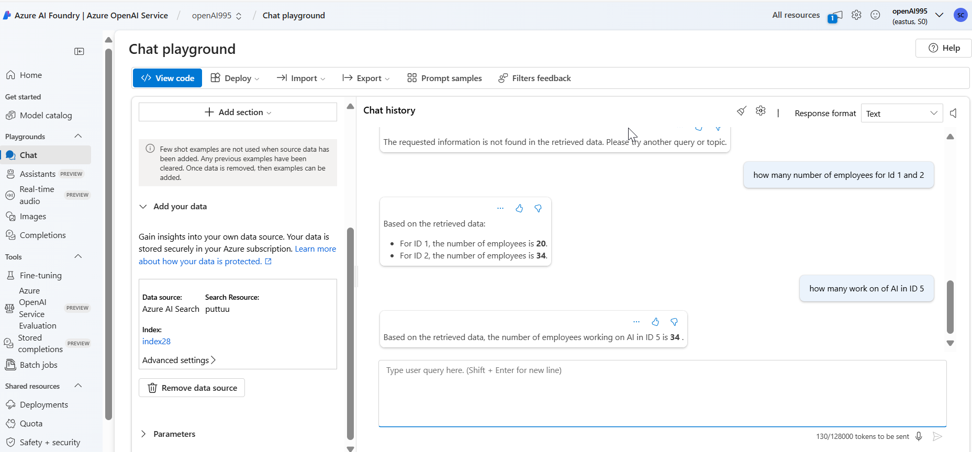
Task: Click the microphone voice input icon
Action: (919, 436)
